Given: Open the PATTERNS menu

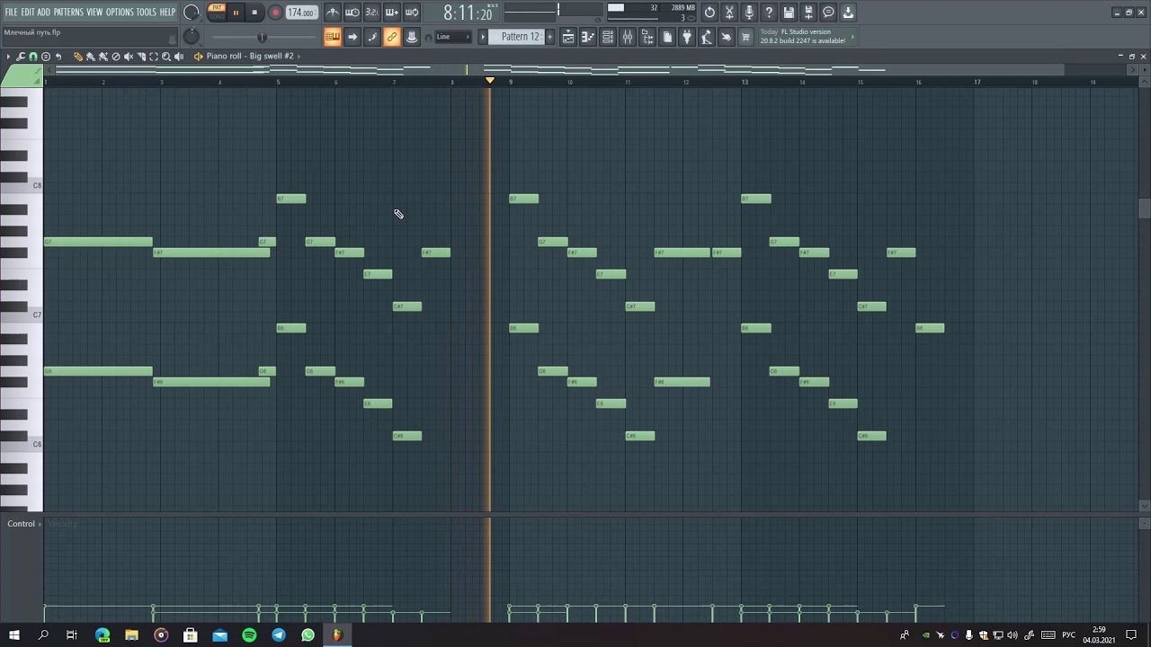Looking at the screenshot, I should tap(68, 13).
